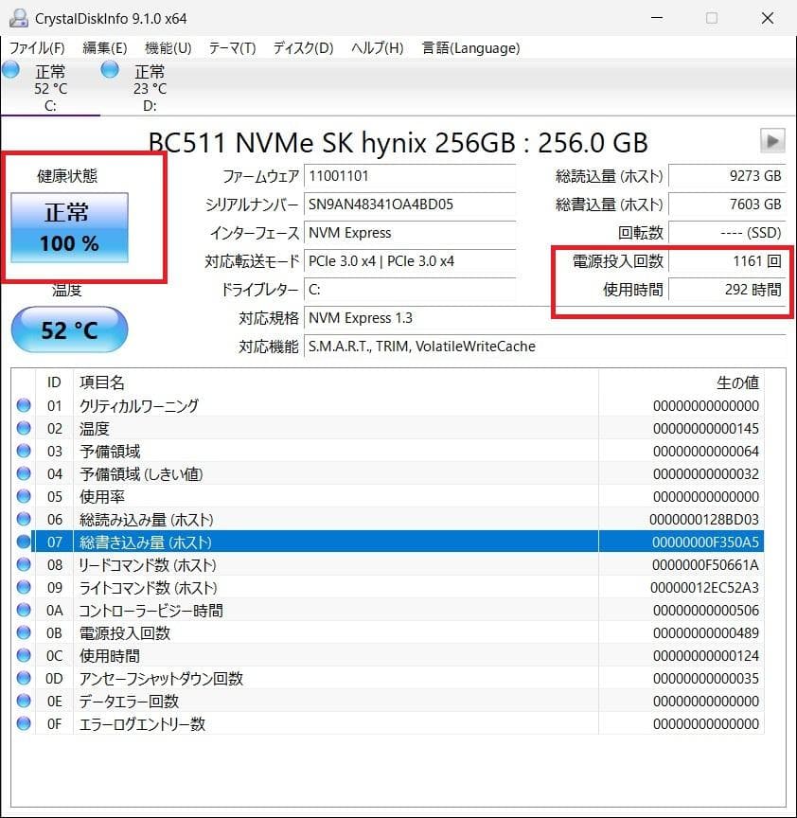The height and width of the screenshot is (818, 797).
Task: Open the ファイル(F) menu
Action: coord(37,48)
